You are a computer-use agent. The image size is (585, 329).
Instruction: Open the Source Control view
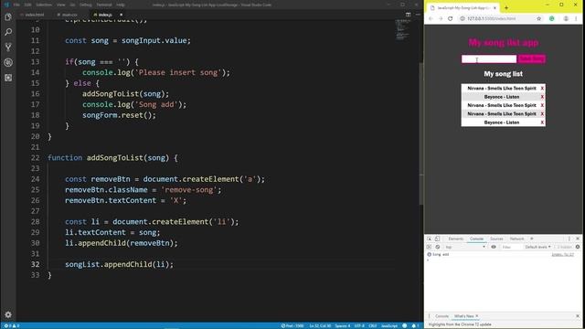[x=8, y=48]
